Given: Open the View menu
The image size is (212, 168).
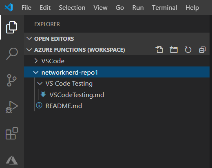Looking at the screenshot, I should tap(100, 8).
